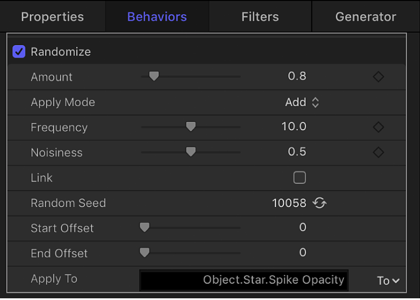
Task: Open the To pop-up menu
Action: coord(388,280)
